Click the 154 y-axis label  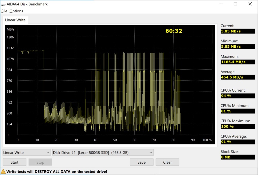9,124
